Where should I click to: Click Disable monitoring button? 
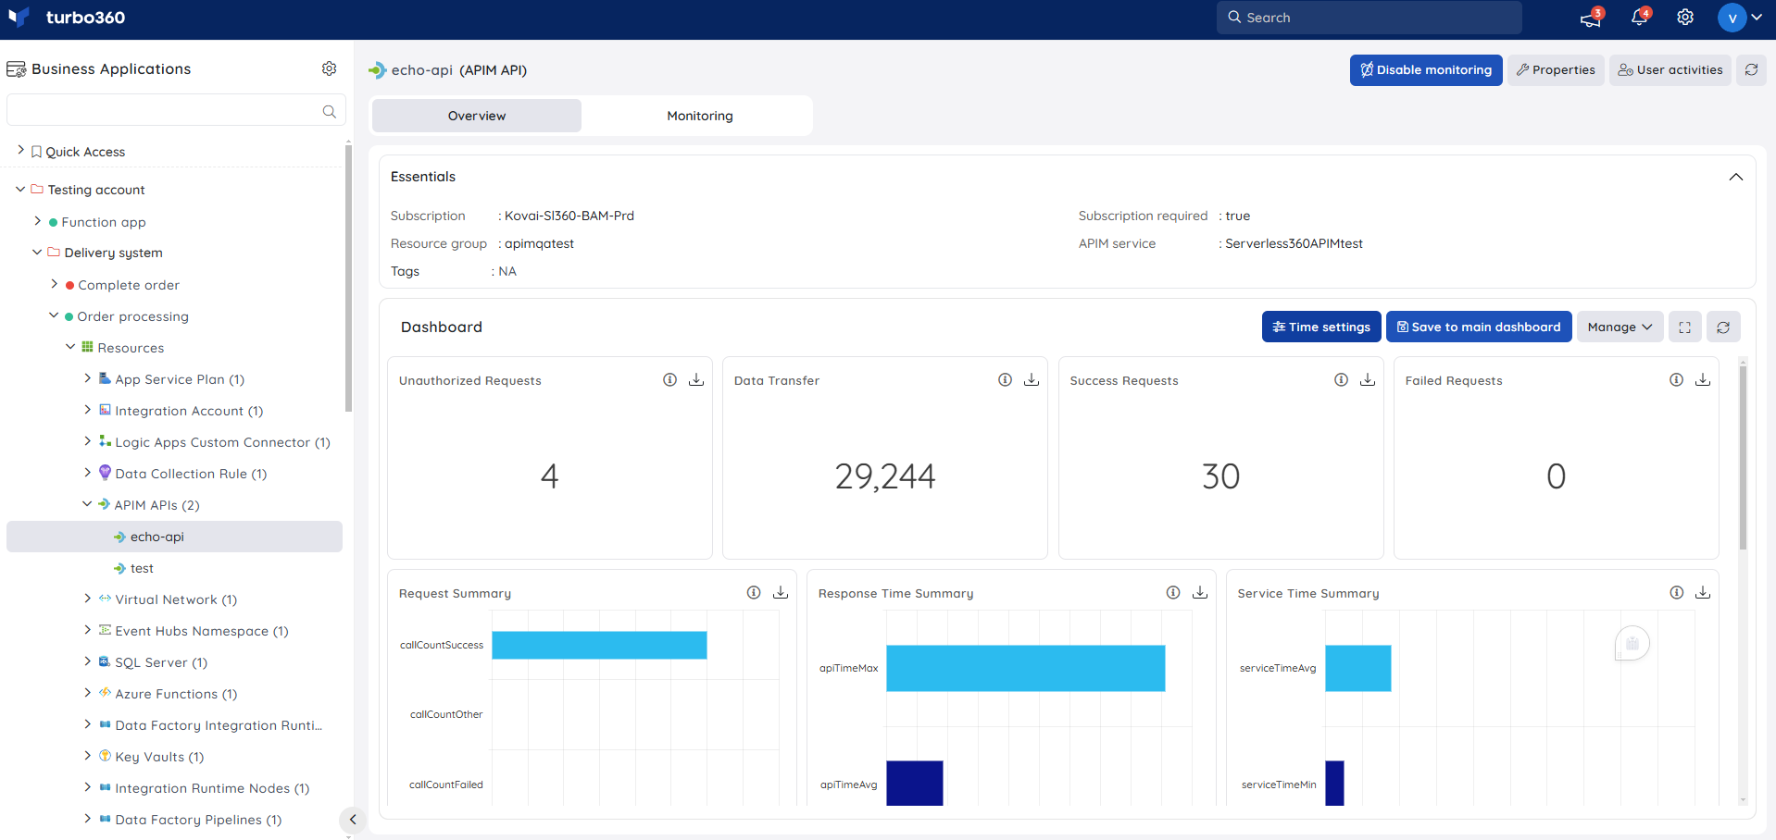point(1426,69)
